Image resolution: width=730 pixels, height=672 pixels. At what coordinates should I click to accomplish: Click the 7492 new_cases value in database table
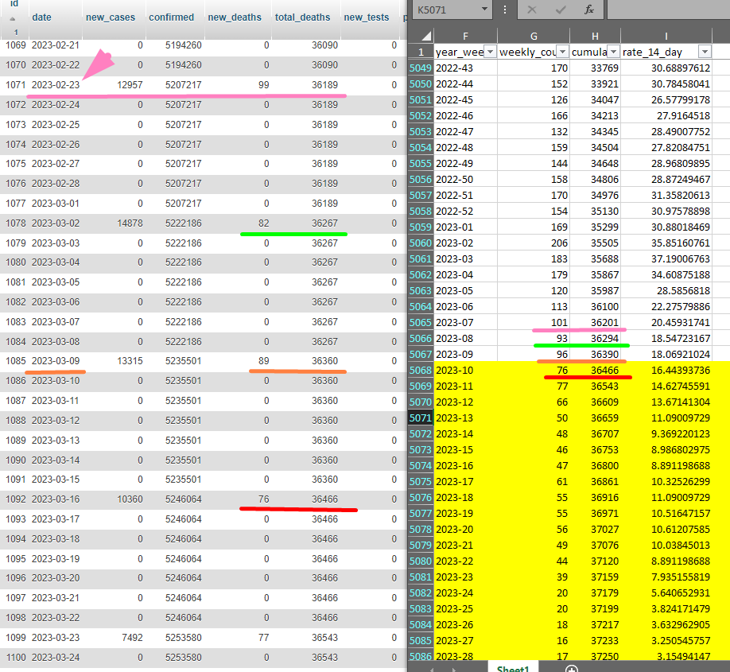(132, 638)
